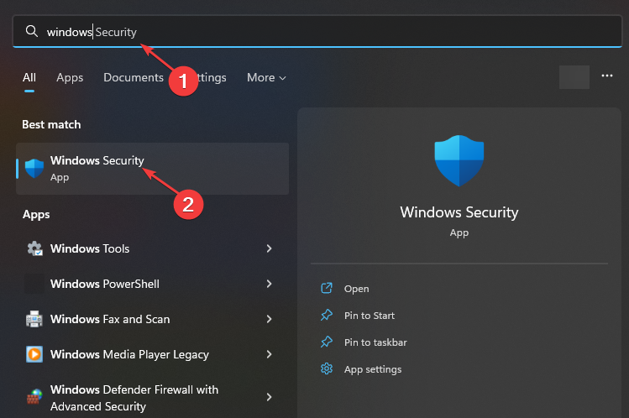Switch to the Apps tab
The height and width of the screenshot is (418, 629).
(70, 77)
